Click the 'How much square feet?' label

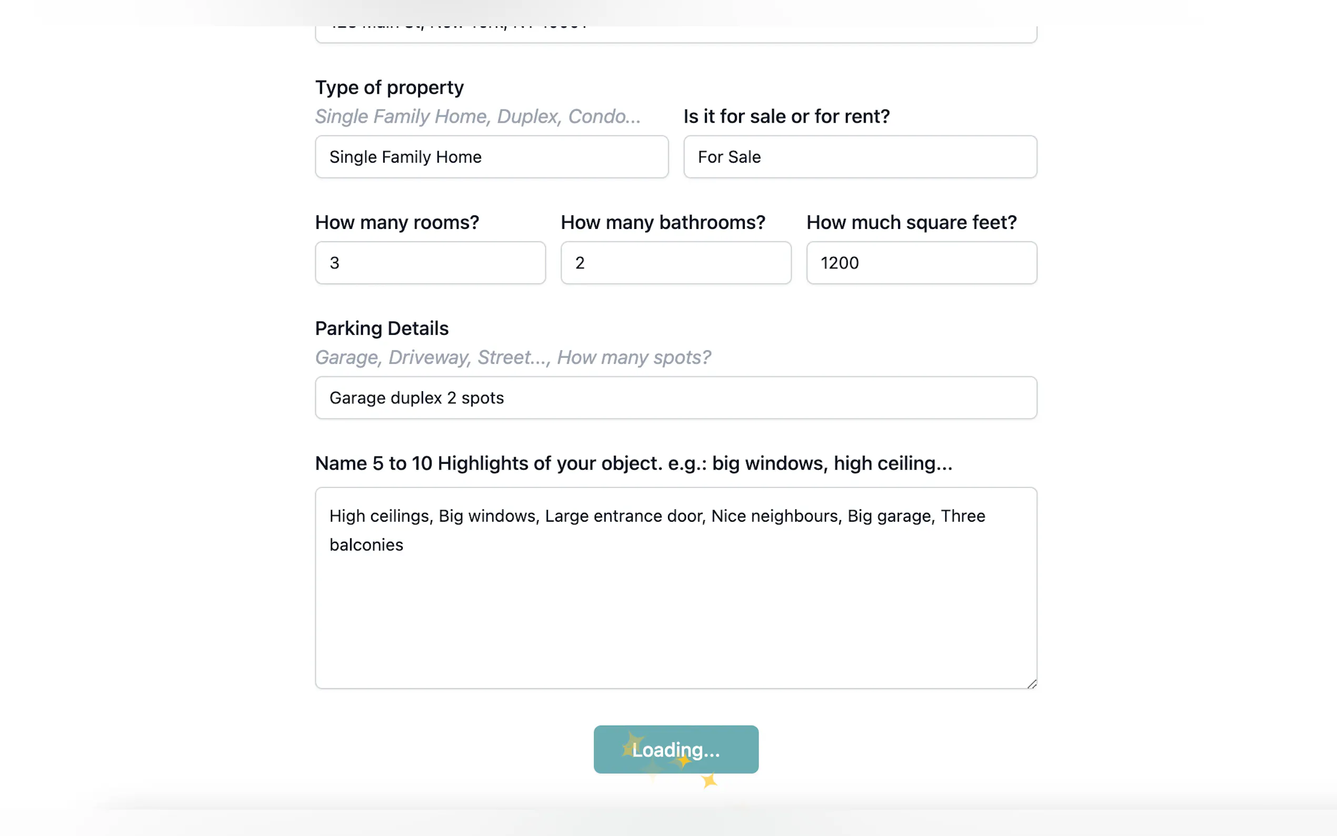911,222
